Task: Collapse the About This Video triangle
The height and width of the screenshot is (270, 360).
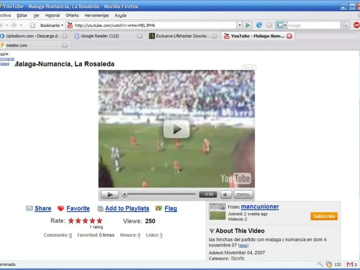Action: tap(211, 231)
